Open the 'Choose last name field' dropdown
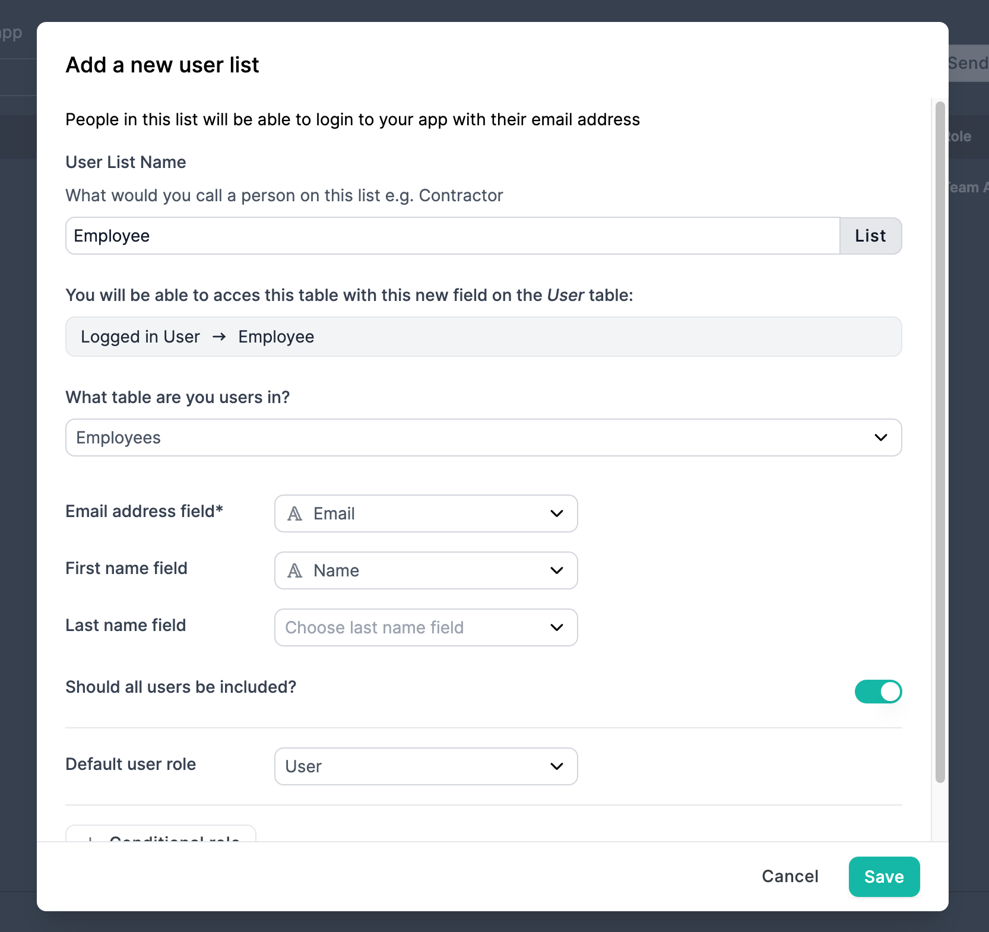Viewport: 989px width, 932px height. [426, 627]
